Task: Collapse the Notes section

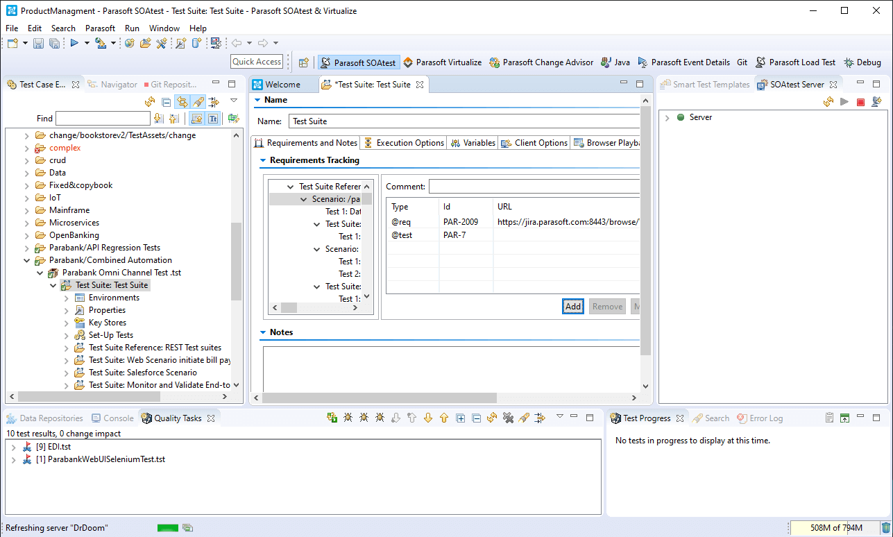Action: tap(263, 332)
